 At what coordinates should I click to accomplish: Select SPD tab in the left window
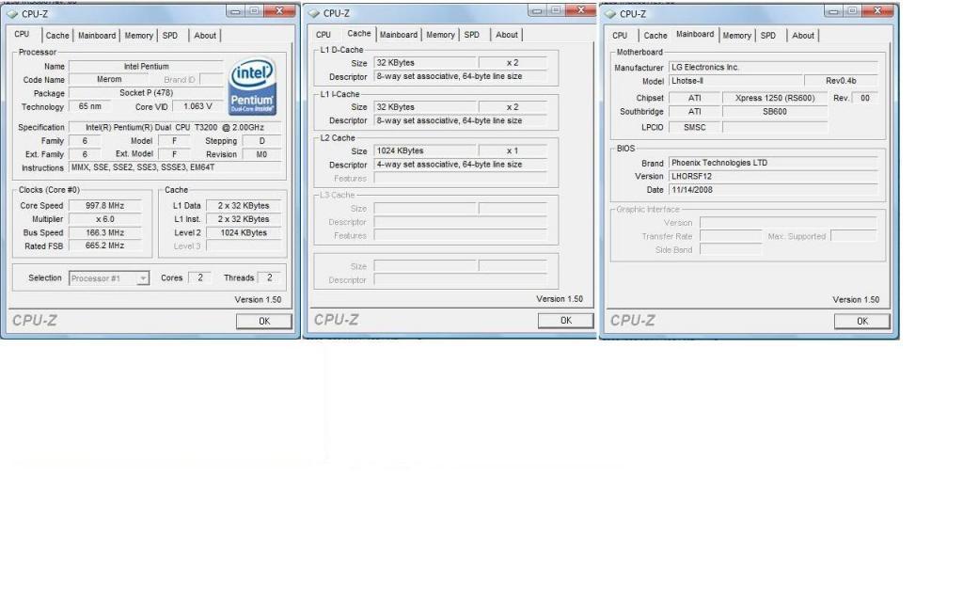[170, 36]
